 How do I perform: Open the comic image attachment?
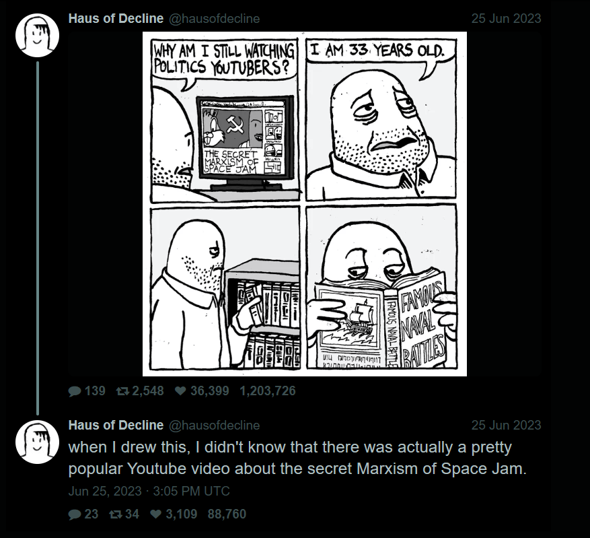304,203
